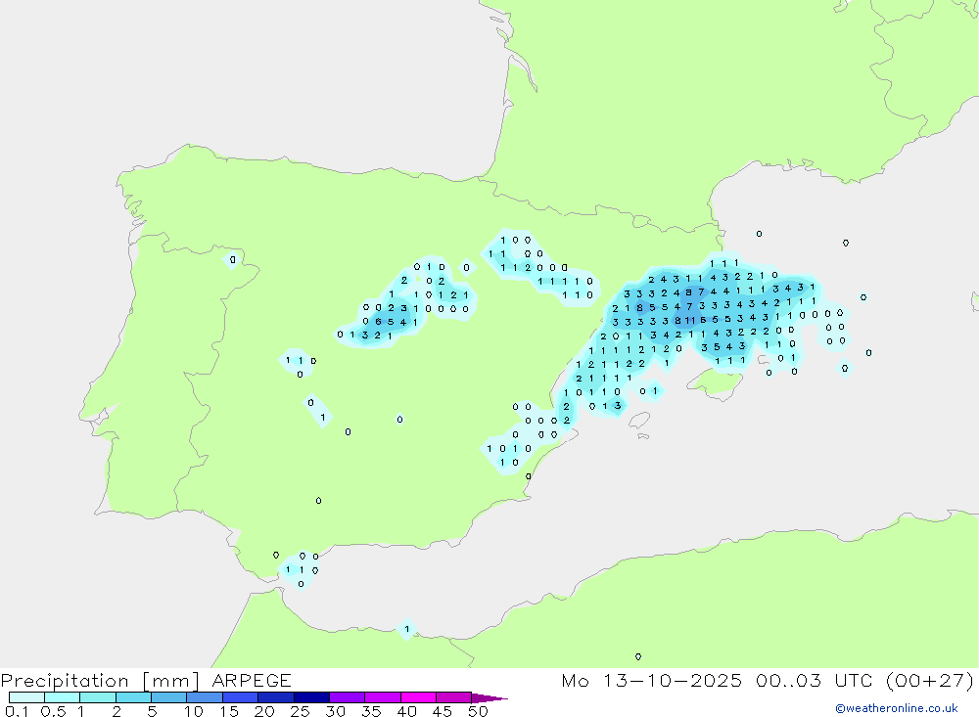Click the 'Precipitation [mm] ARPEGE' title text
979x717 pixels.
[146, 681]
